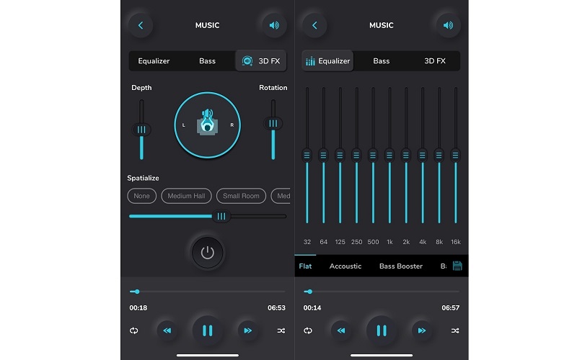This screenshot has width=577, height=360.
Task: Click the 2k band slider handle
Action: [406, 156]
